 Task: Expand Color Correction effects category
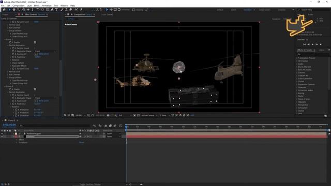click(297, 79)
